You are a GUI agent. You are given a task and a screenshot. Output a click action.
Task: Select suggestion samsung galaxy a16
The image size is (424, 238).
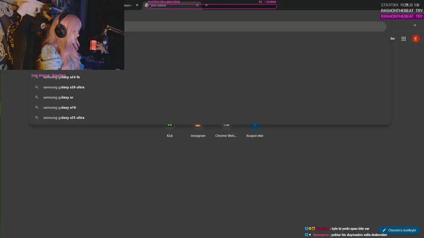pyautogui.click(x=210, y=107)
